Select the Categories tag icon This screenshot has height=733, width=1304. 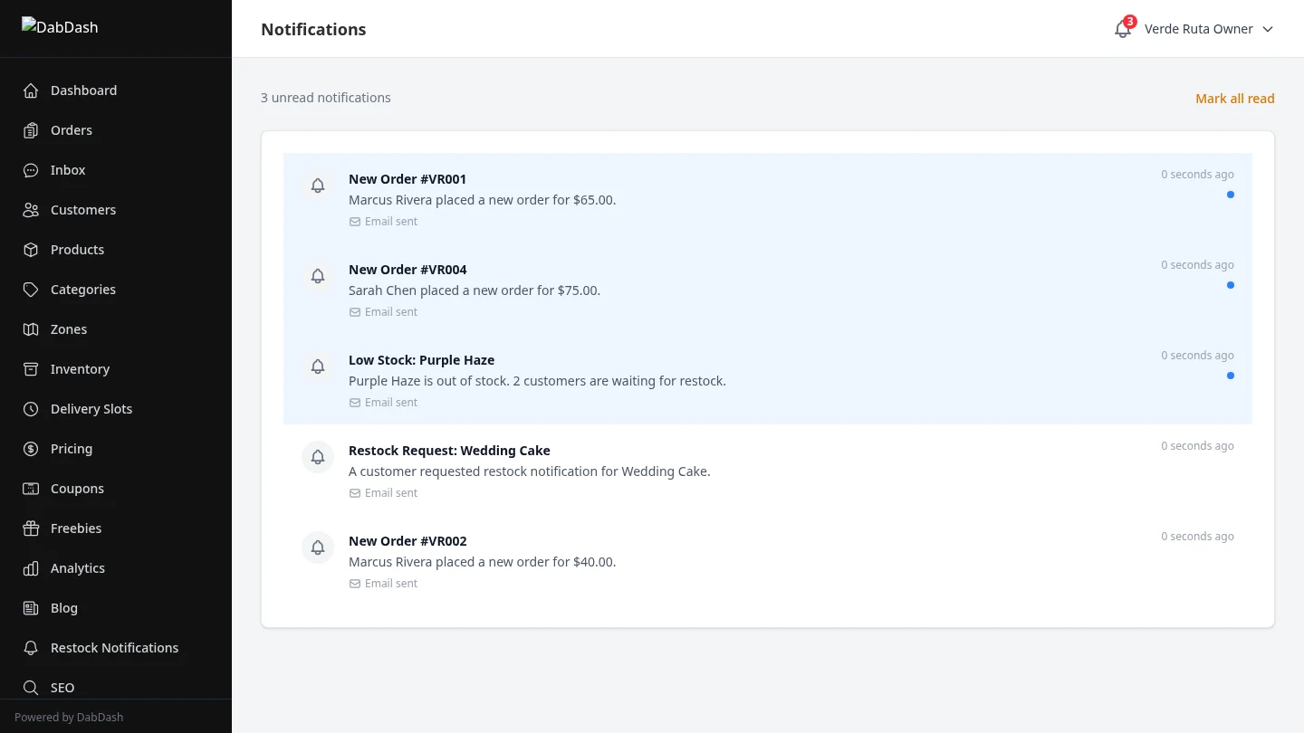pyautogui.click(x=30, y=289)
